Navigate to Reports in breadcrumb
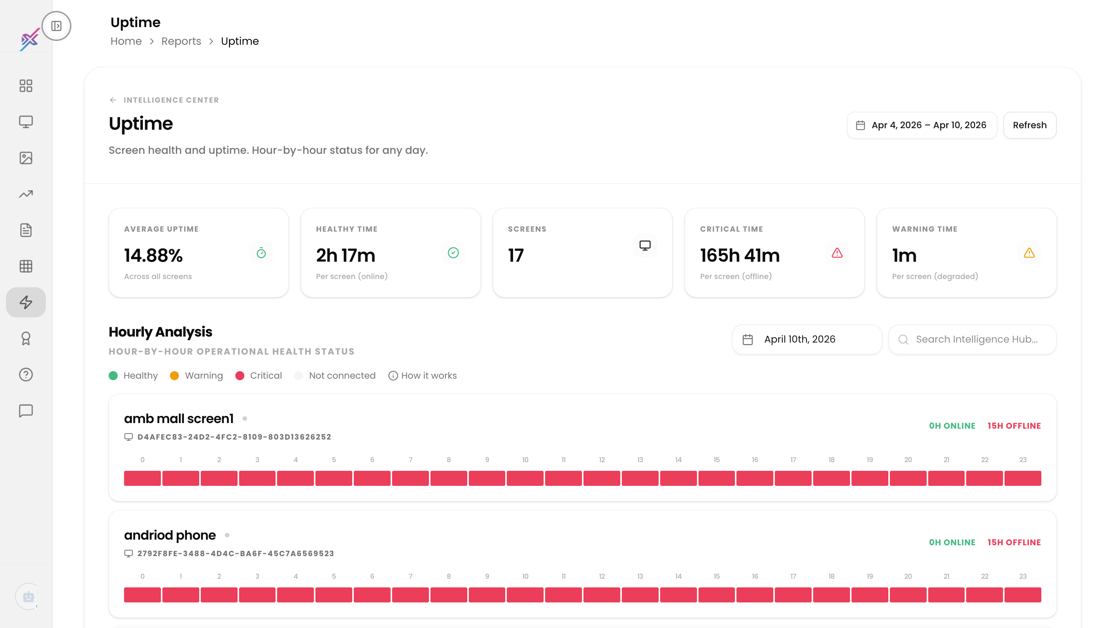 coord(181,41)
